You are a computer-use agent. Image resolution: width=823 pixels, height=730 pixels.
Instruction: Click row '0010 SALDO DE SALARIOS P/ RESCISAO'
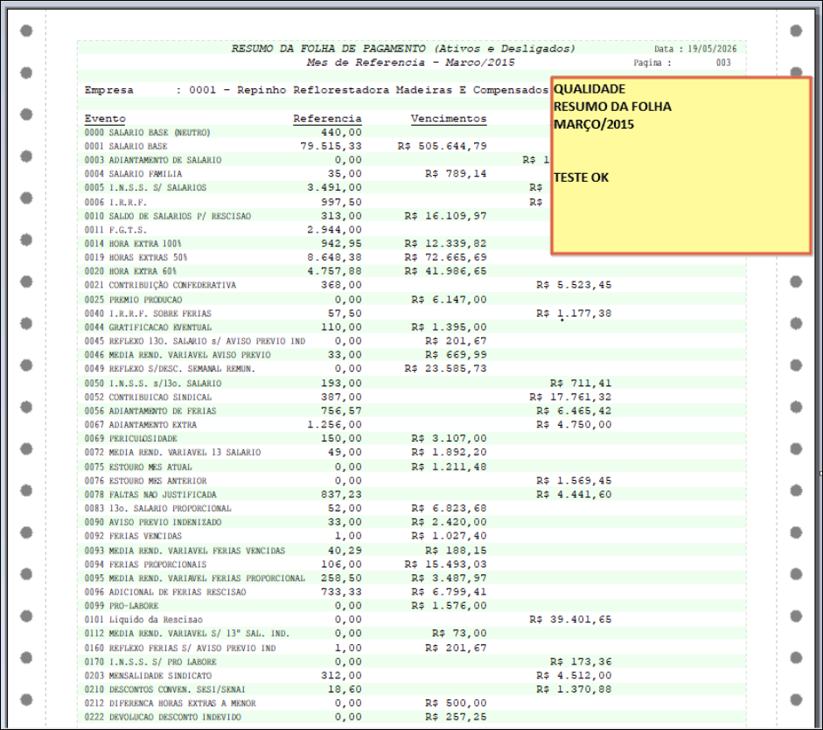(168, 216)
